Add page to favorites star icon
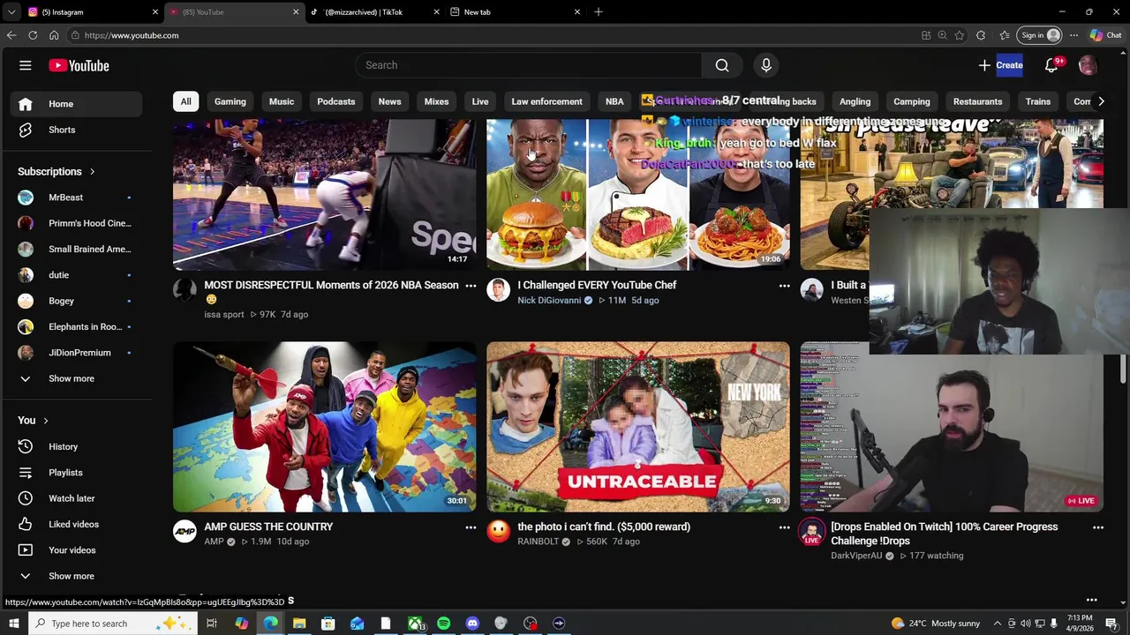 pyautogui.click(x=960, y=35)
